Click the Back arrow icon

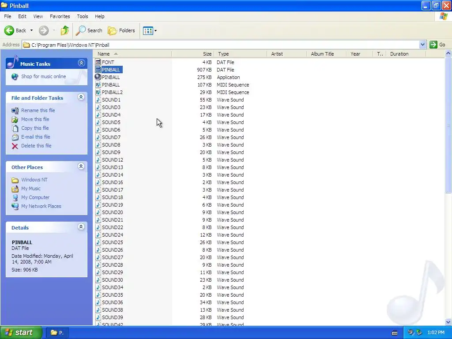point(9,30)
